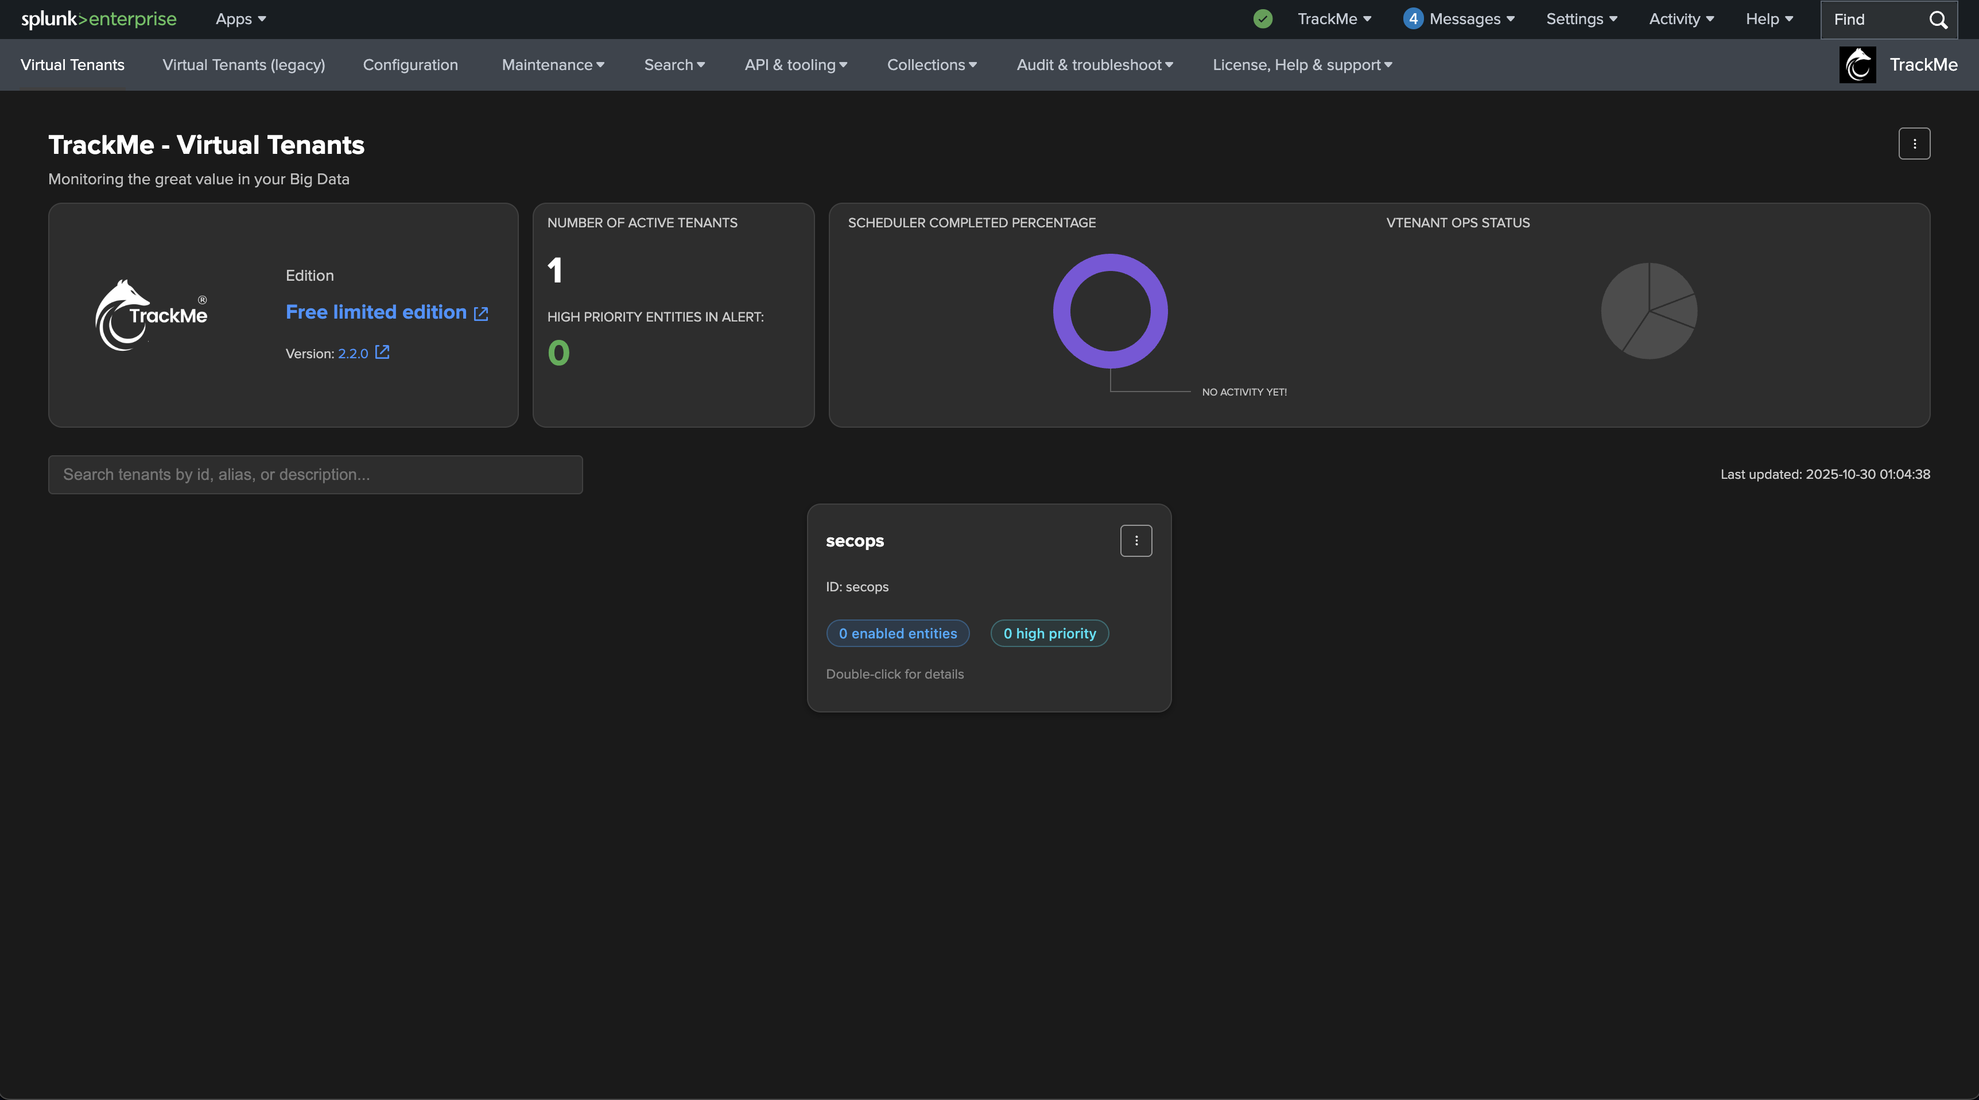Image resolution: width=1979 pixels, height=1100 pixels.
Task: Open the page-level three-dot options menu
Action: coord(1914,144)
